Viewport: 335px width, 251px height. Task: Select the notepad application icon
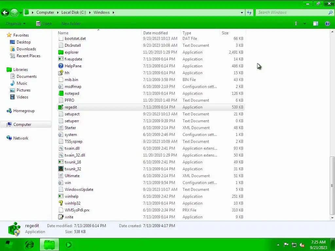[61, 93]
